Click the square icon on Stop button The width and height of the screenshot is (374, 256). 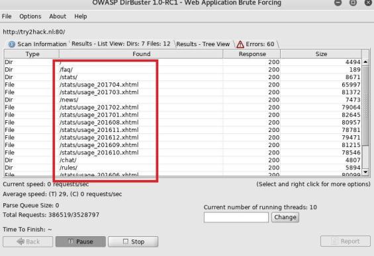[x=126, y=241]
